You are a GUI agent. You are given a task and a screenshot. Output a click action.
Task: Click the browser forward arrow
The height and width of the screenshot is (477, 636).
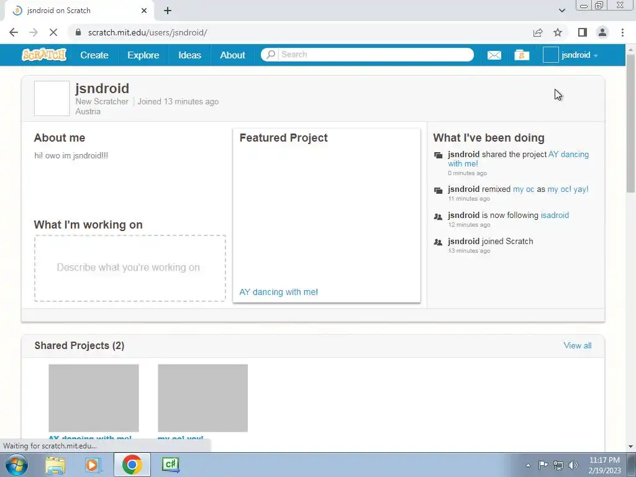coord(34,32)
